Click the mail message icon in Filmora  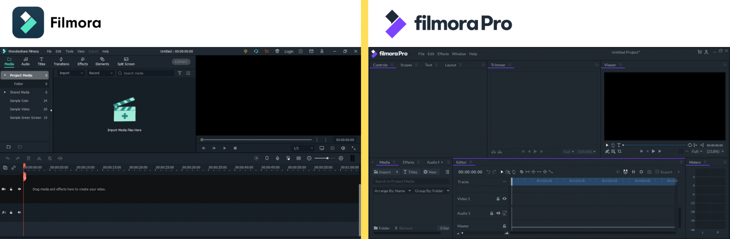pos(311,51)
